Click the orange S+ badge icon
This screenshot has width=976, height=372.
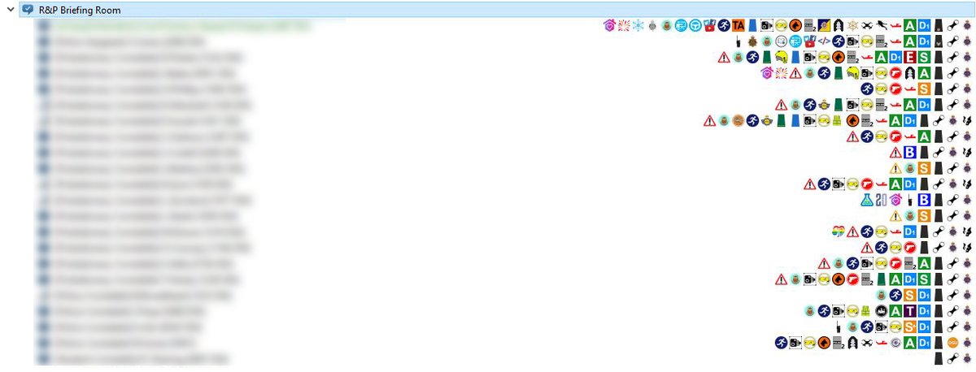point(909,327)
